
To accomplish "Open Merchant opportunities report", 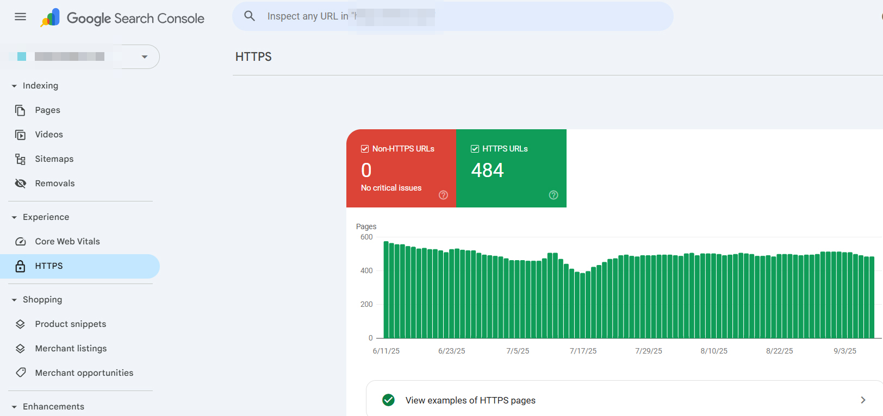I will [84, 373].
